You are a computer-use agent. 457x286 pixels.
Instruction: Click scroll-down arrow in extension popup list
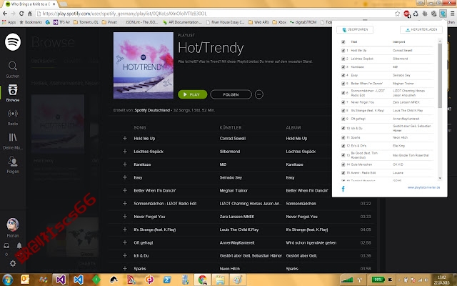440,178
